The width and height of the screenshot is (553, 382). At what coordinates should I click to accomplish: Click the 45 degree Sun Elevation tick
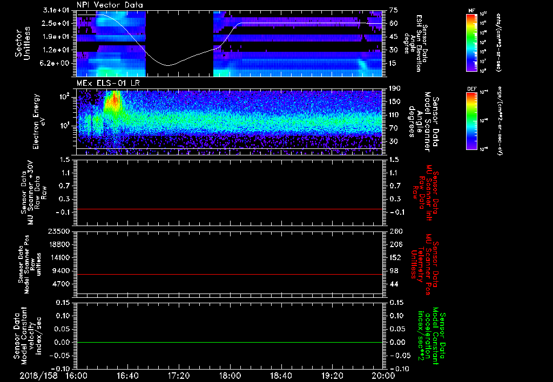click(394, 37)
